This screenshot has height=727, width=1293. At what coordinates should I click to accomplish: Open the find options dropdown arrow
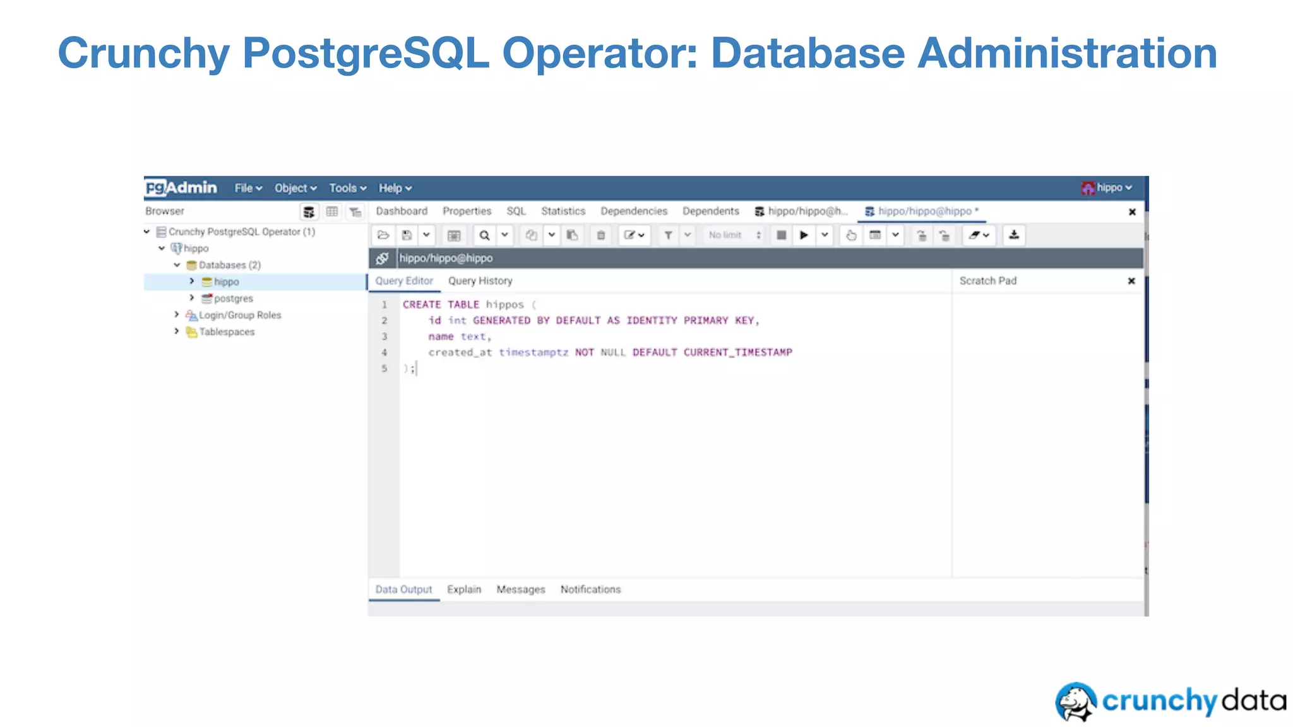[504, 235]
